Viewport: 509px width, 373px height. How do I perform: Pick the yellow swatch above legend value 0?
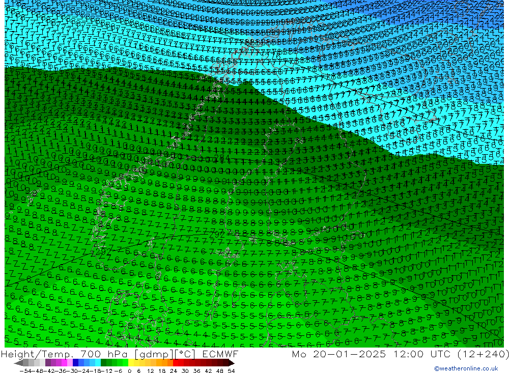click(x=131, y=363)
